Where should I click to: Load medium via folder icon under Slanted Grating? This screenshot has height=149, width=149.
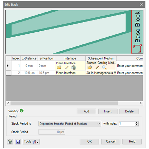coord(90,67)
